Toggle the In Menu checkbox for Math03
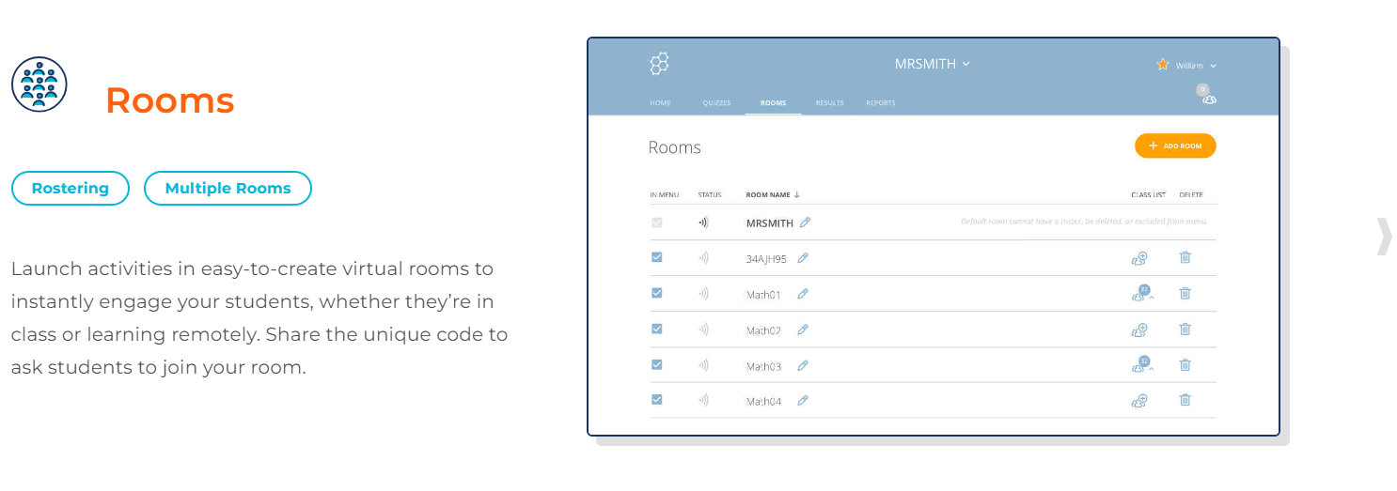Screen dimensions: 1397x491 click(x=657, y=364)
